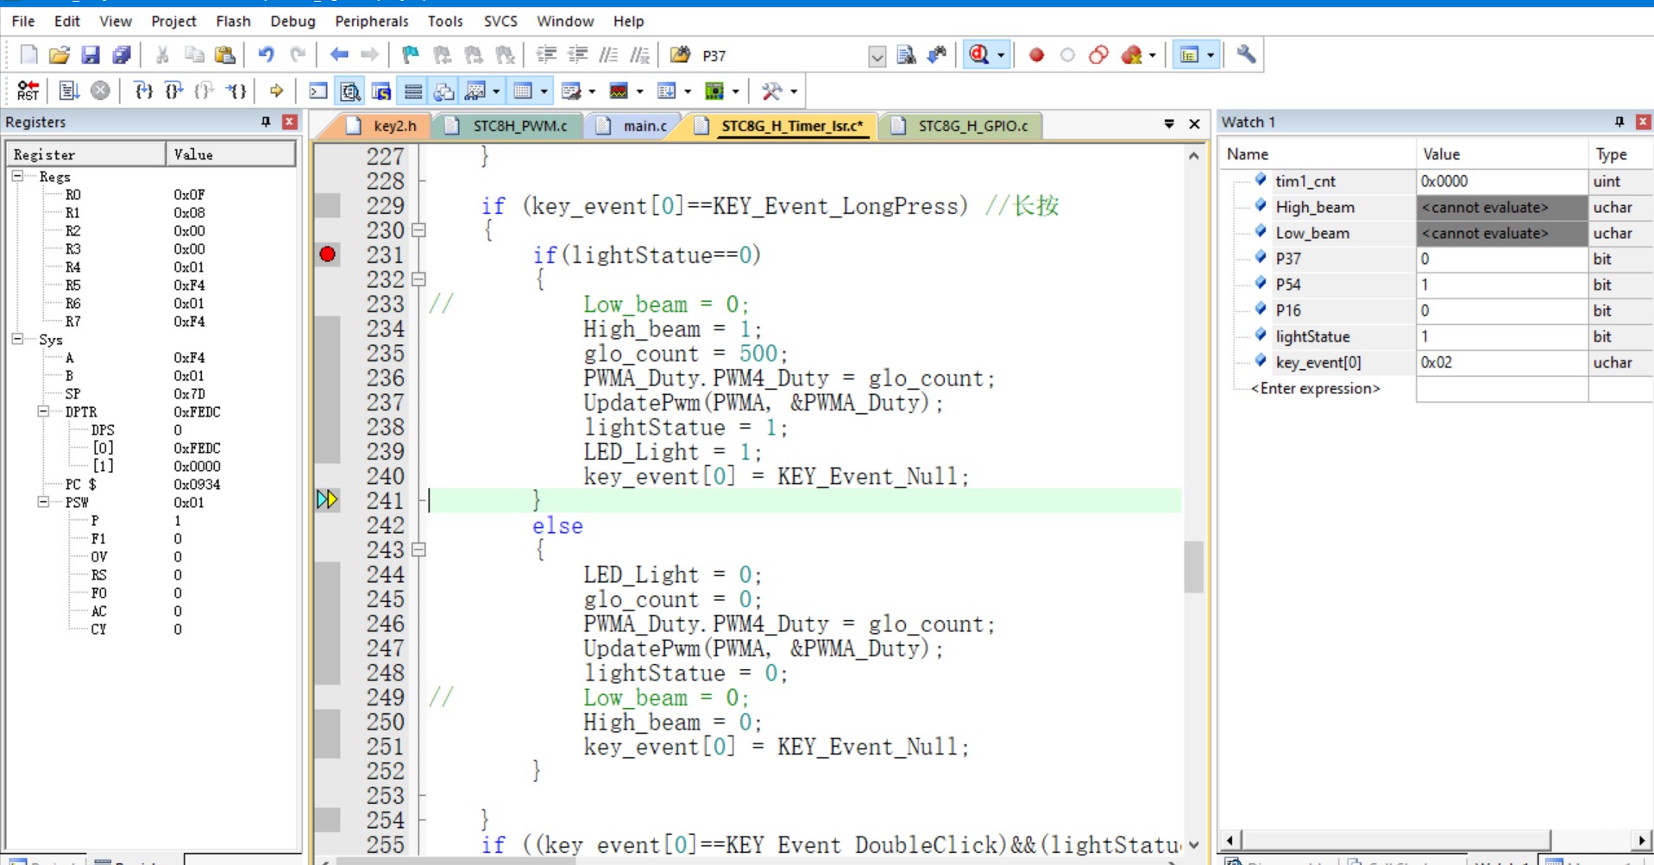Collapse the PSW register node
1654x865 pixels.
(43, 502)
